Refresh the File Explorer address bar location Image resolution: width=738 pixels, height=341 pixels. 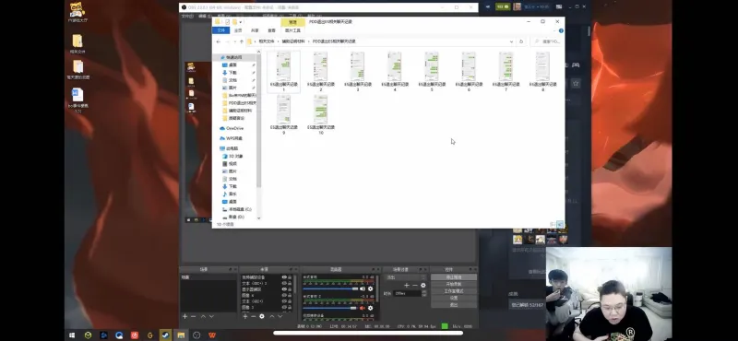click(521, 41)
